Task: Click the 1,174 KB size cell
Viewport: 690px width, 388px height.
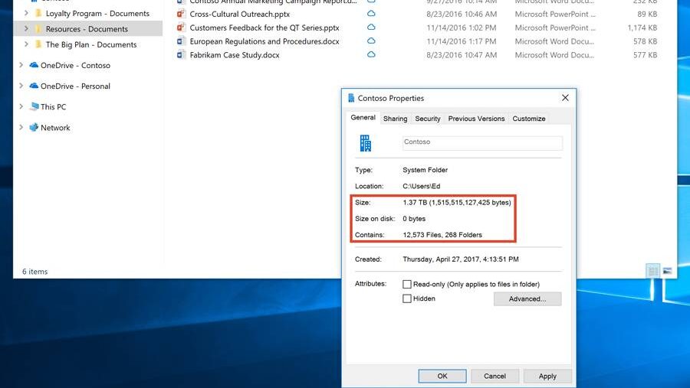Action: coord(642,28)
